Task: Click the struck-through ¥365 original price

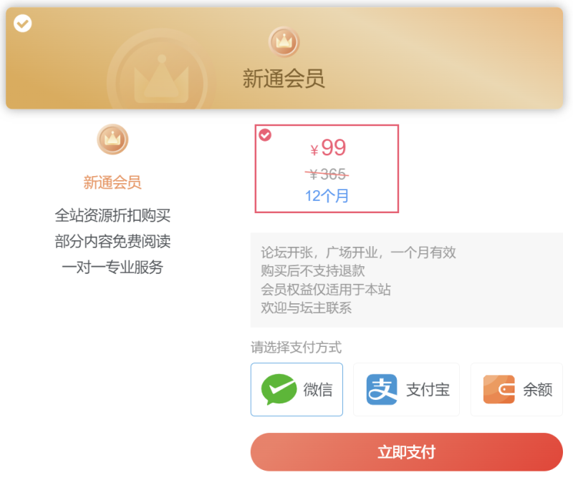Action: pos(327,173)
